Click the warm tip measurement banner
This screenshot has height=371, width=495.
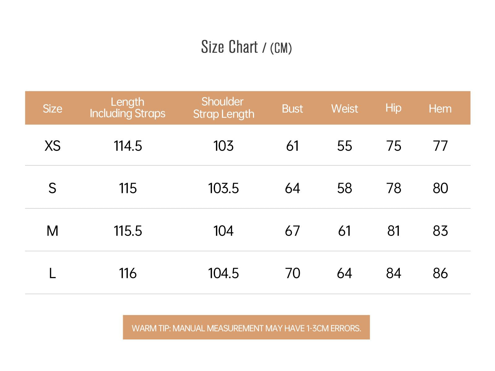click(246, 327)
